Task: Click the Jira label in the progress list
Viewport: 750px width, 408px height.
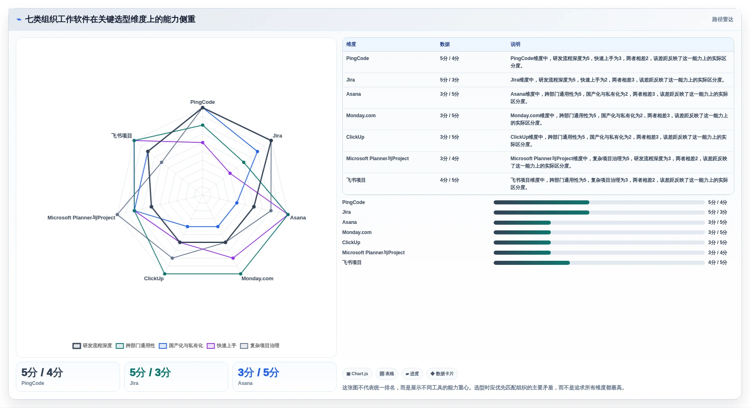Action: (346, 212)
